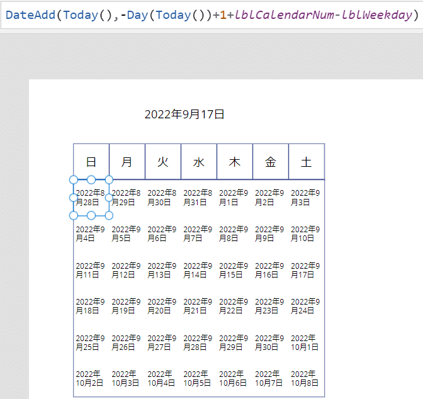Click the calendar cell 2022年8月29日
This screenshot has height=399, width=423.
pyautogui.click(x=127, y=198)
